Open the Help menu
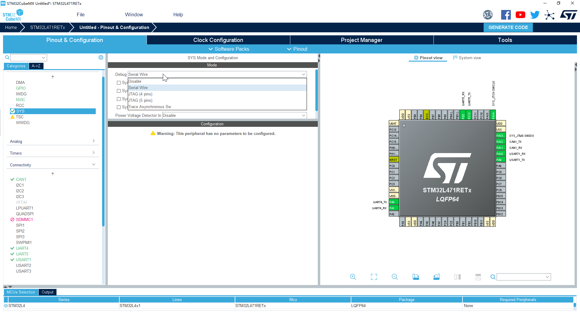Viewport: 580px width, 314px height. (x=178, y=14)
